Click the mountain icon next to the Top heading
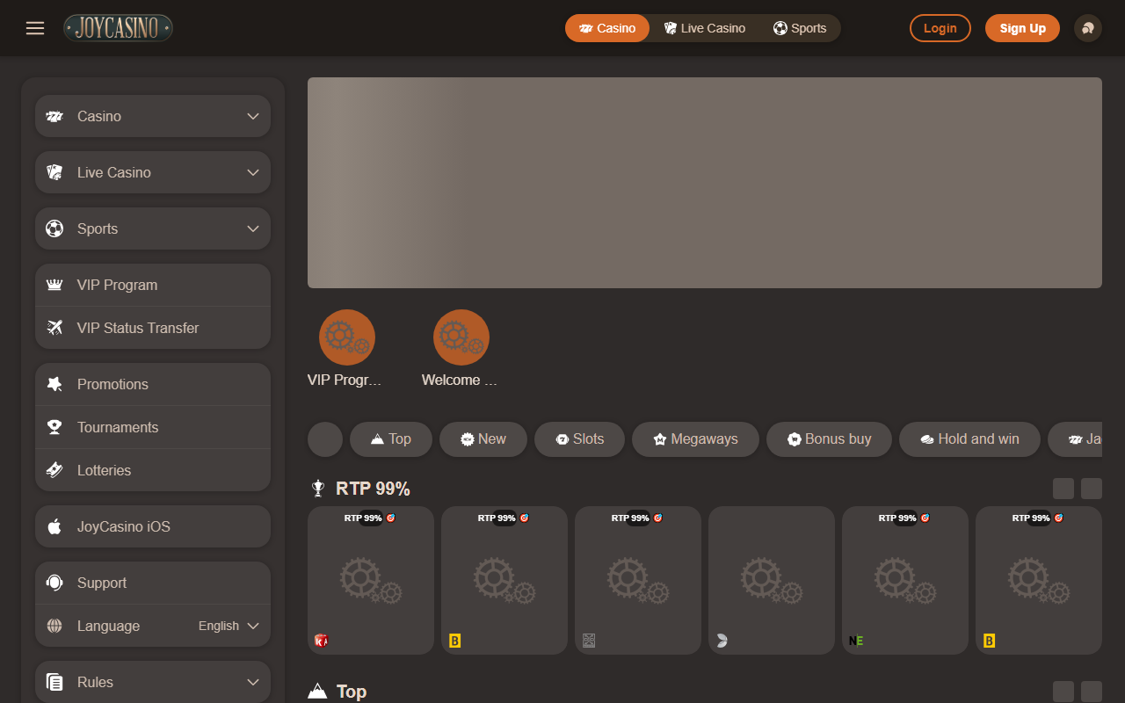This screenshot has width=1125, height=703. (x=317, y=692)
